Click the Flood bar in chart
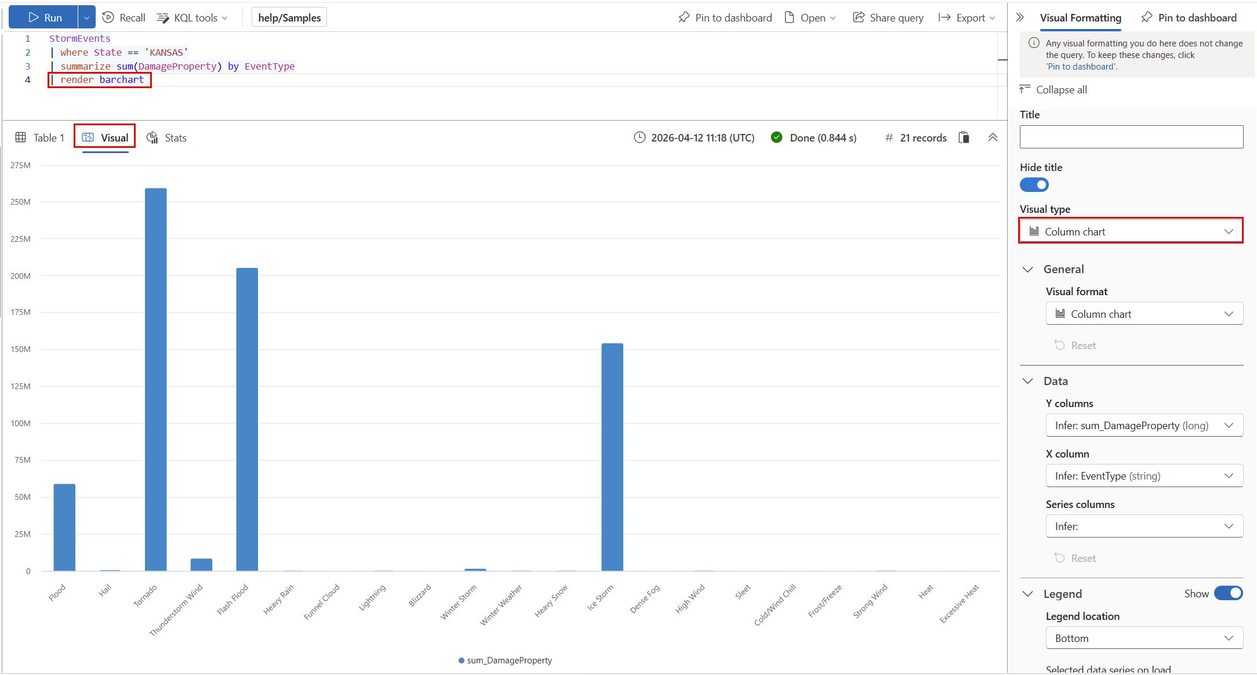The width and height of the screenshot is (1257, 675). tap(64, 527)
